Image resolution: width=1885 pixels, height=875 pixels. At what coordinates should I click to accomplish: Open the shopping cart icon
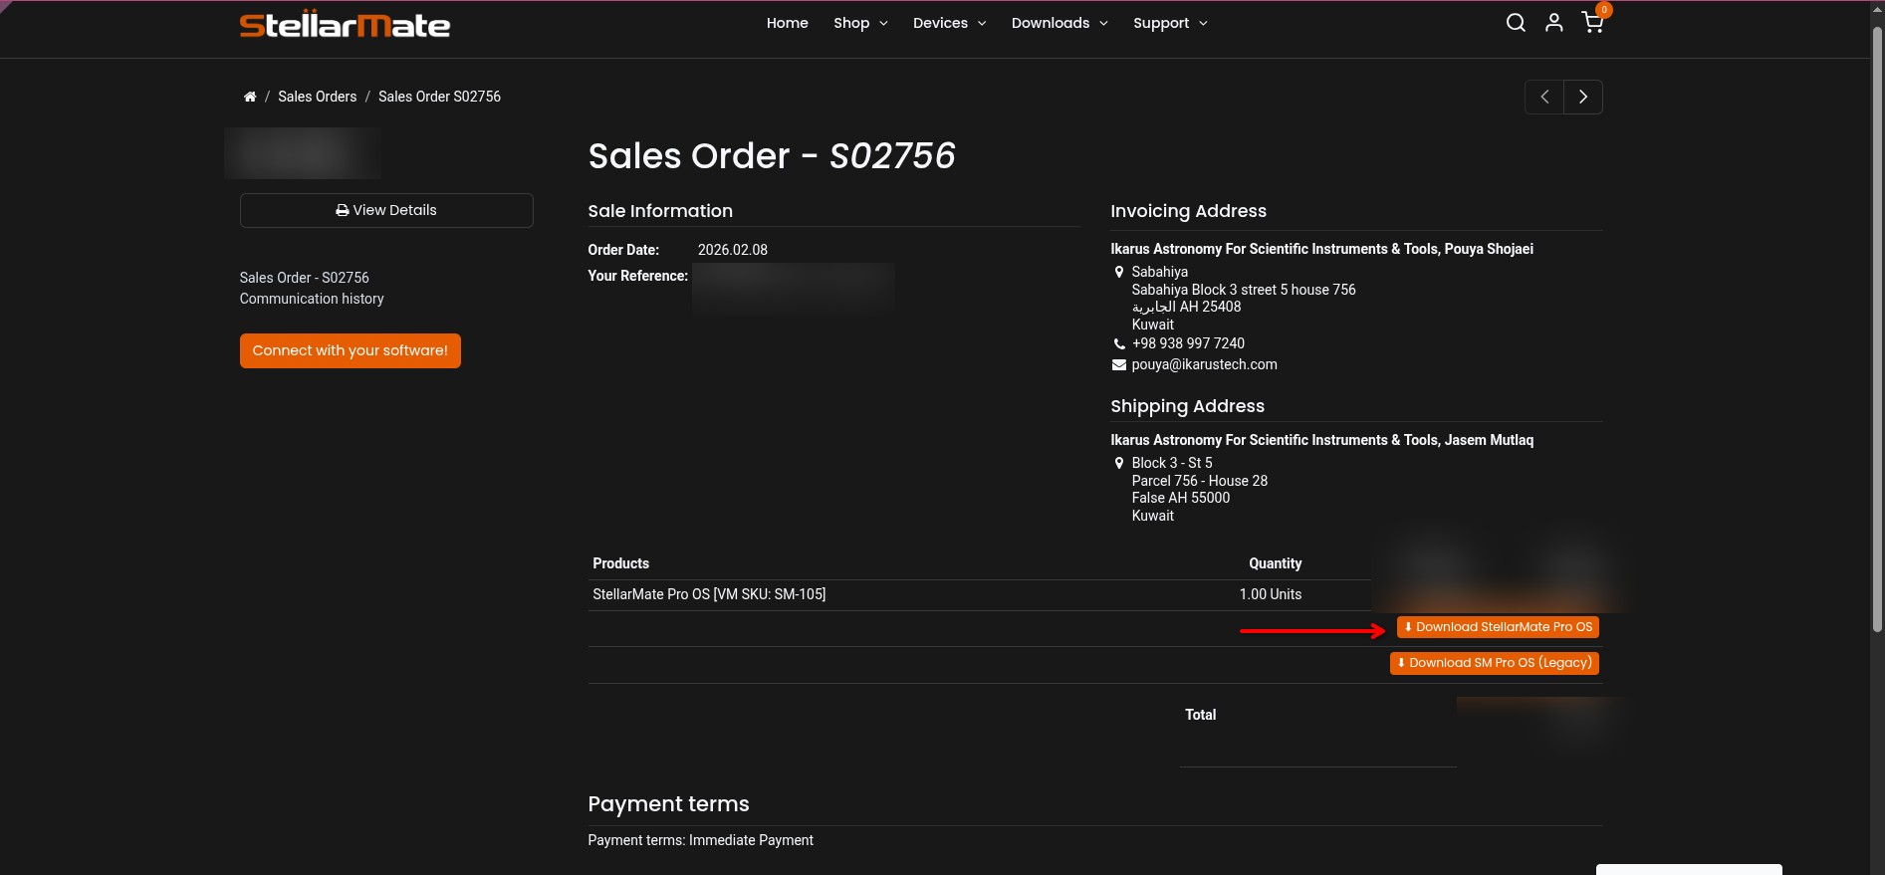1592,22
